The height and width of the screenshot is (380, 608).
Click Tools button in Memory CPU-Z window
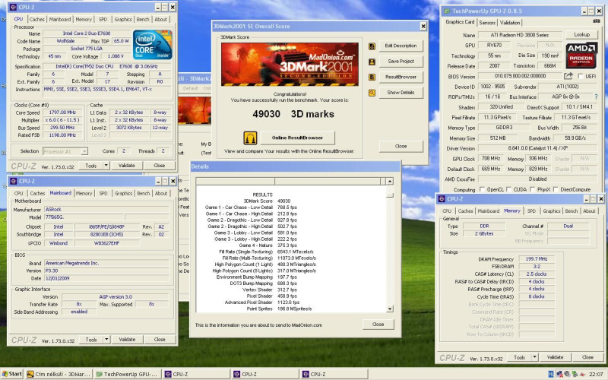click(x=519, y=357)
